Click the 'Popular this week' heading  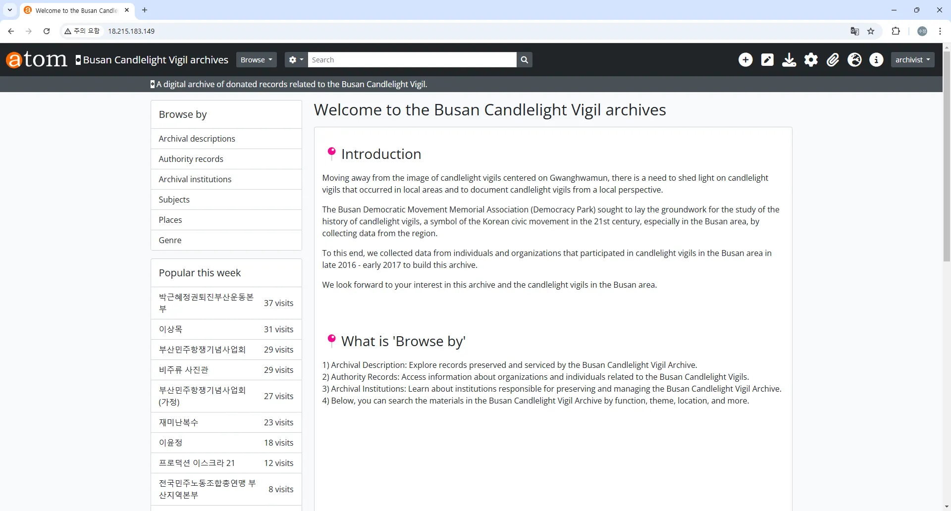pos(200,273)
